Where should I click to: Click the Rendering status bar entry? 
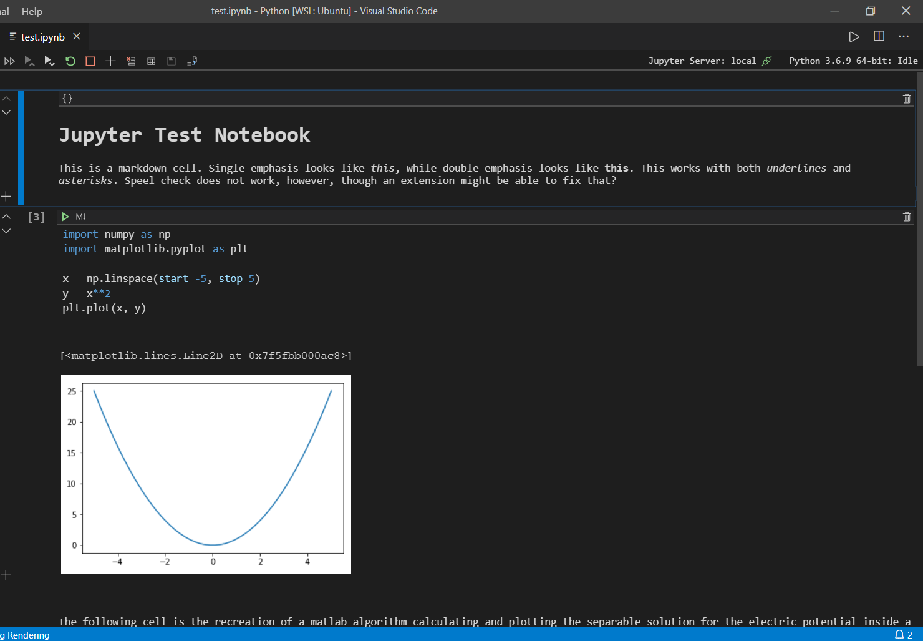click(26, 635)
